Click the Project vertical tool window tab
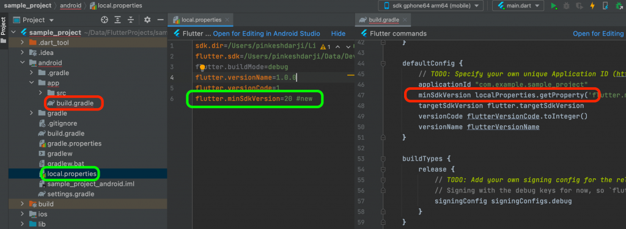Viewport: 626px width, 229px height. point(4,31)
